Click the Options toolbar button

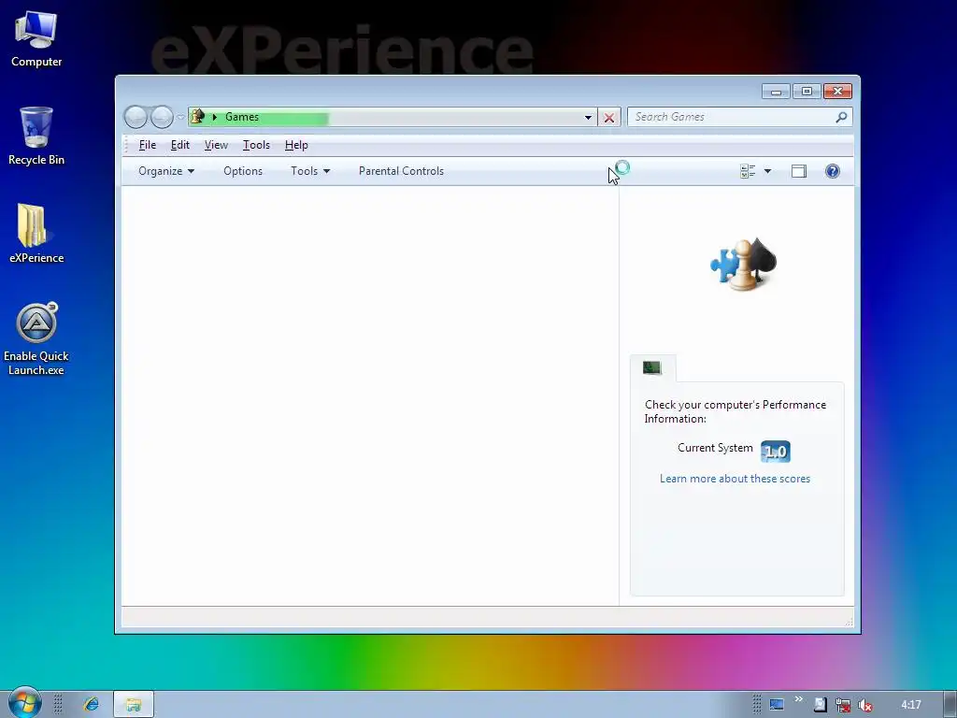click(x=243, y=171)
